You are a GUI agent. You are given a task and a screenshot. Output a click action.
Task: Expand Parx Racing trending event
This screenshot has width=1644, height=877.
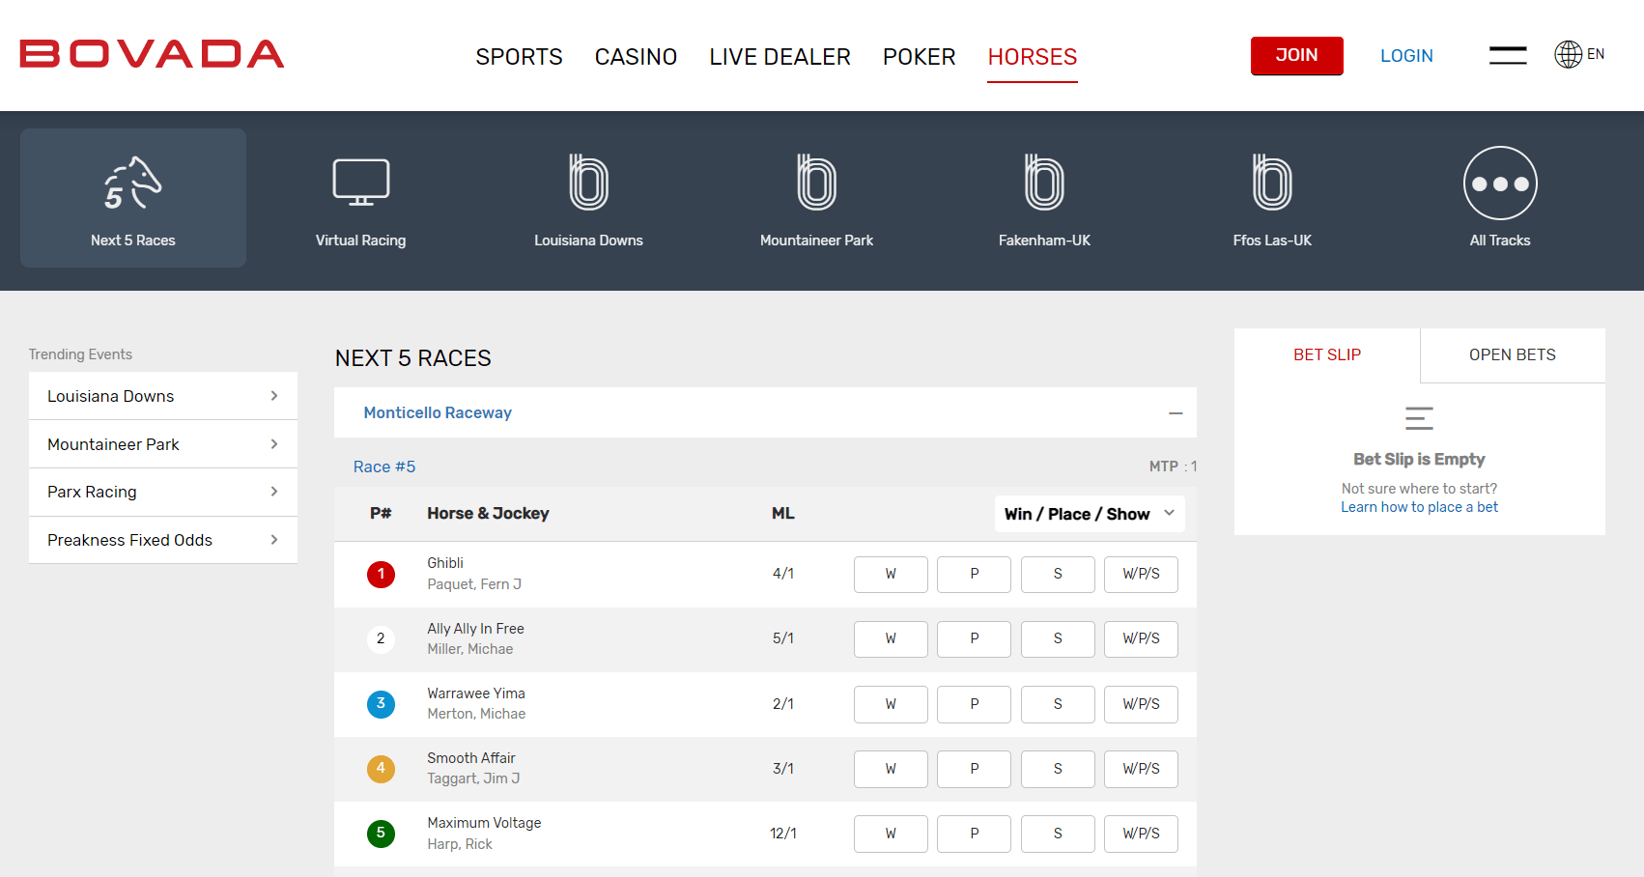(163, 492)
